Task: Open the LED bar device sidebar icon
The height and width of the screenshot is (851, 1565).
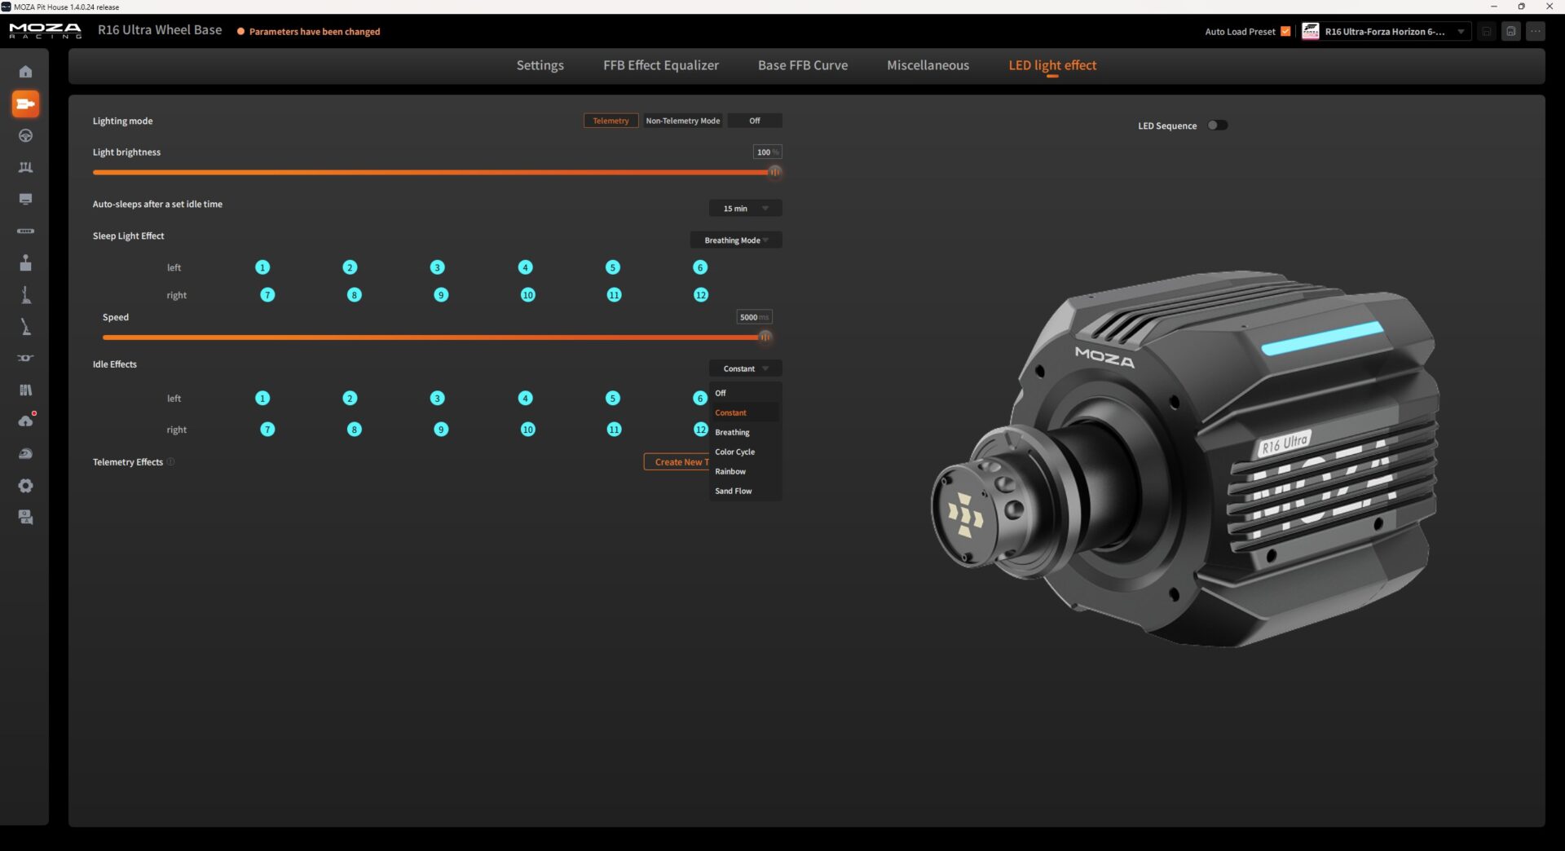Action: pyautogui.click(x=25, y=231)
